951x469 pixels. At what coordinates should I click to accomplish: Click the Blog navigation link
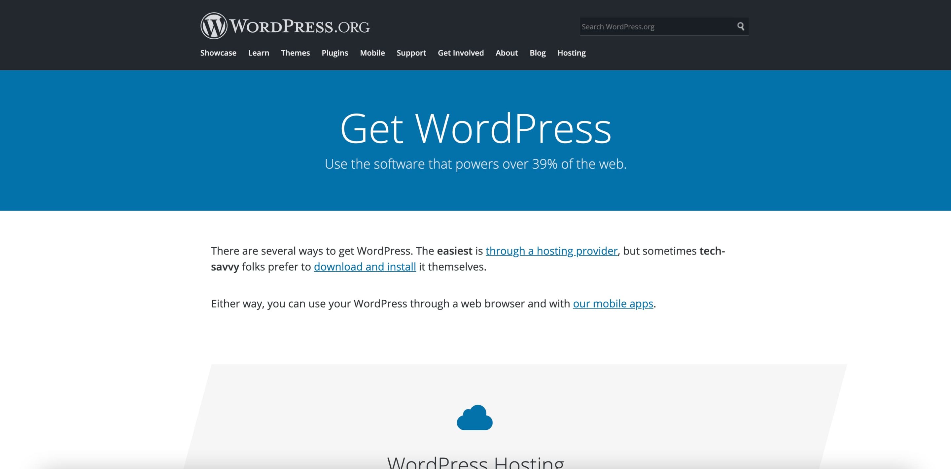537,53
